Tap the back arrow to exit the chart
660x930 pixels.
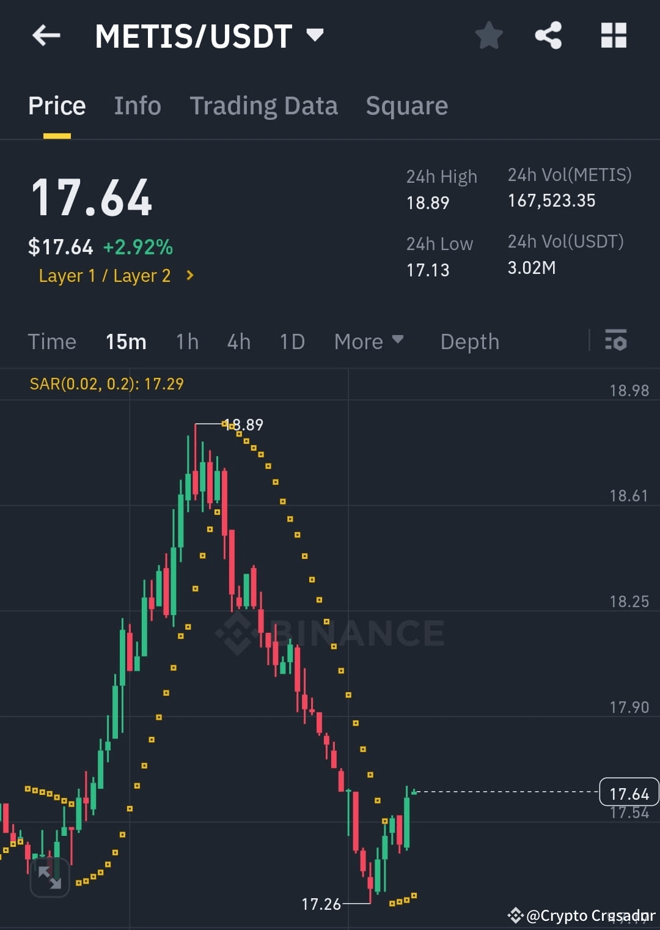pos(46,35)
